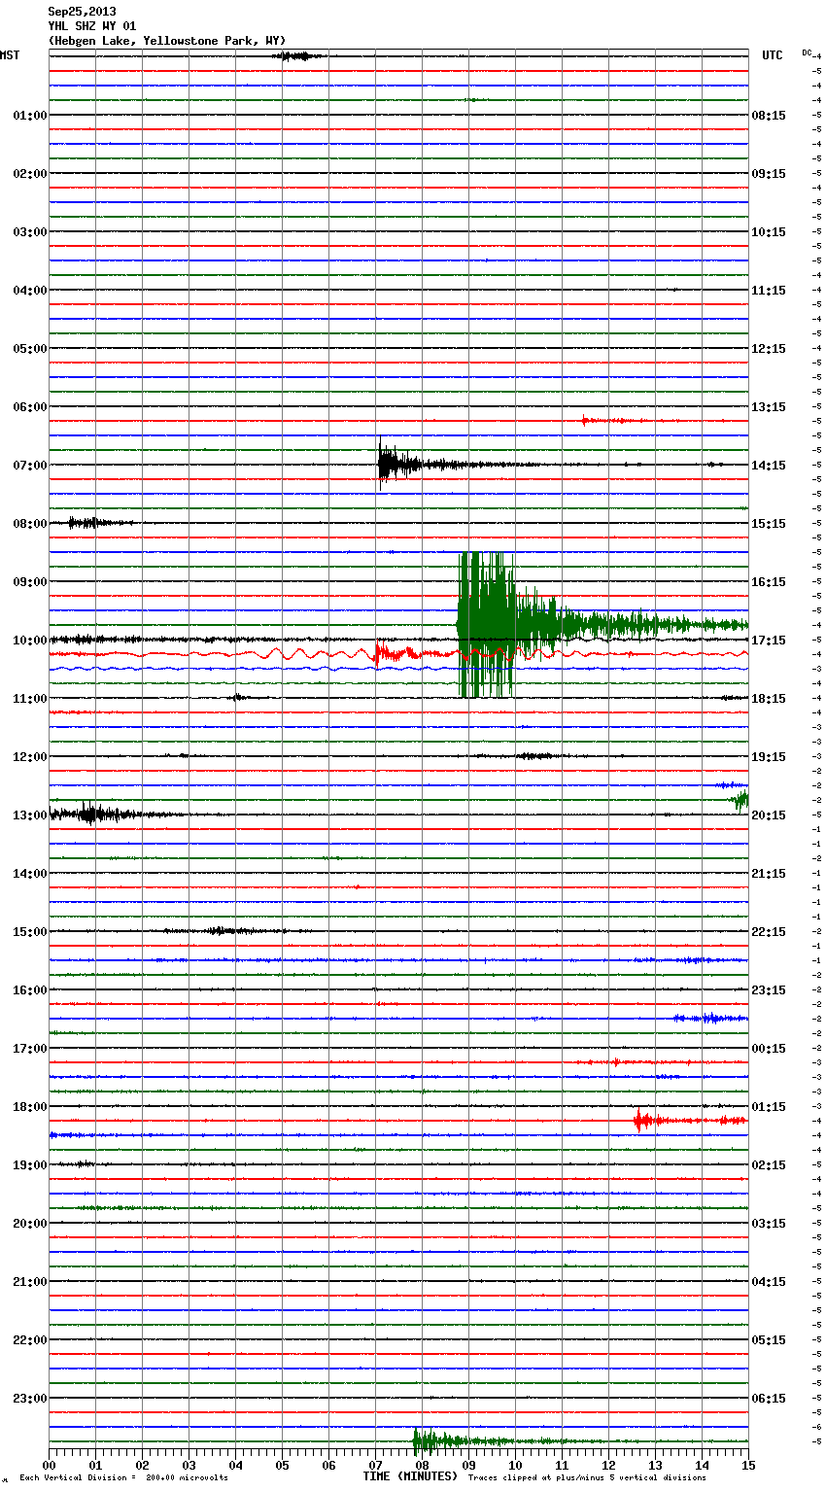
Task: Click the DC column header
Action: [807, 52]
